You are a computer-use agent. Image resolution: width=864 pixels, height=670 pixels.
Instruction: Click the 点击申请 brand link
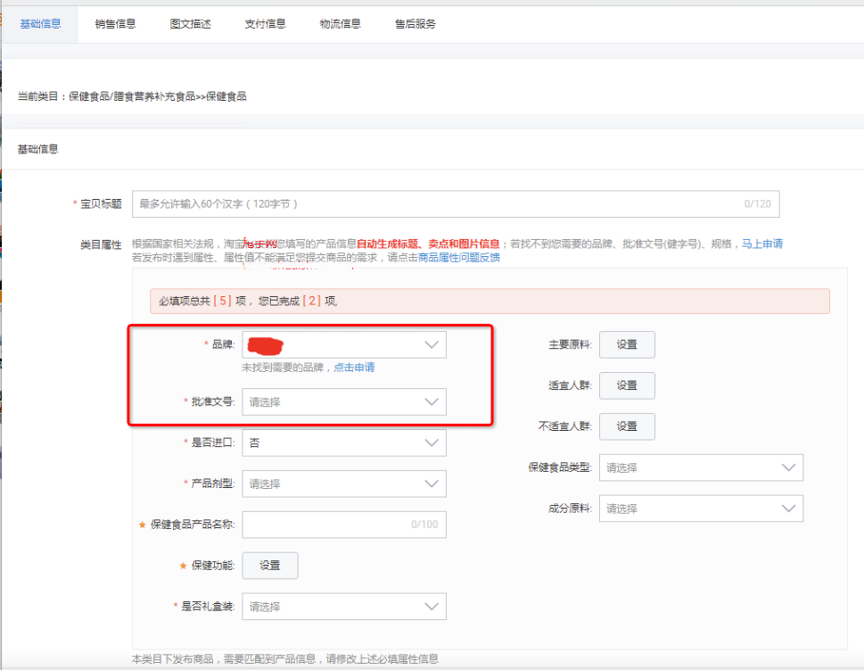point(354,368)
